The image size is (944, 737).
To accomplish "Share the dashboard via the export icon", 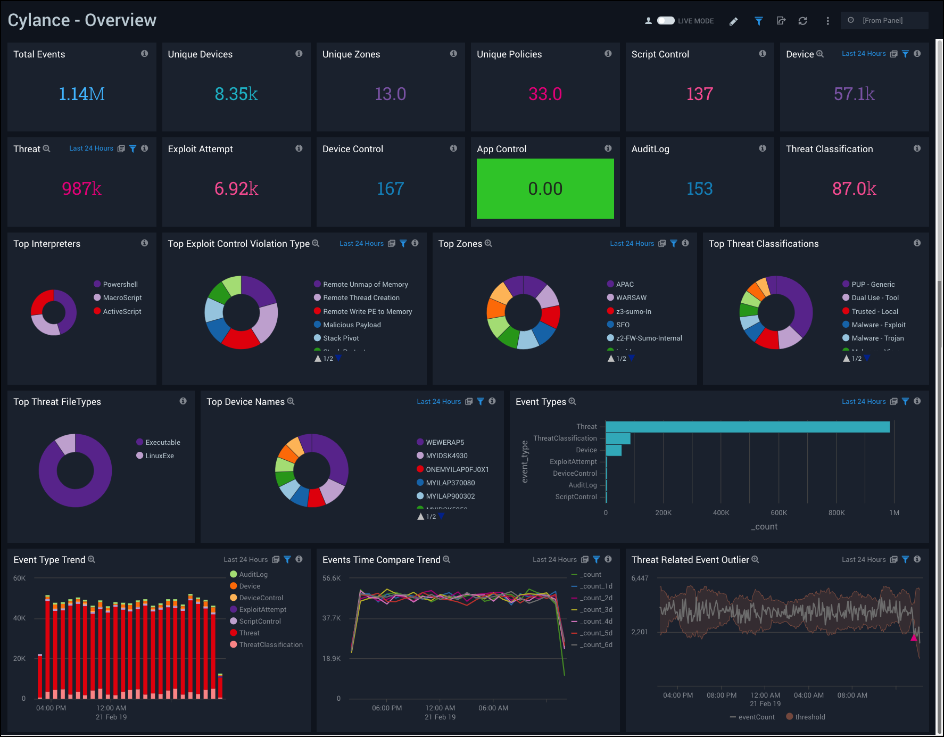I will click(781, 21).
